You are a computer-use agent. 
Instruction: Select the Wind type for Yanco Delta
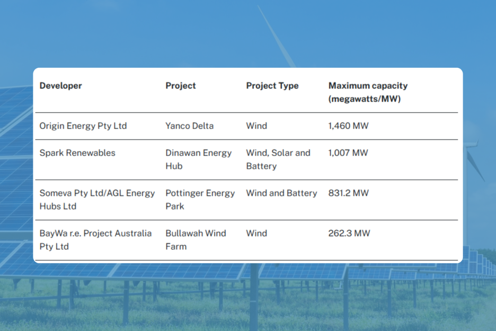click(256, 126)
